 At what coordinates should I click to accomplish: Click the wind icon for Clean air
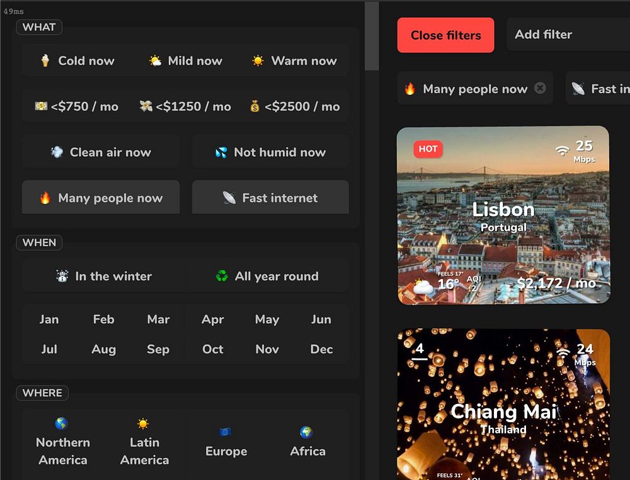(57, 152)
